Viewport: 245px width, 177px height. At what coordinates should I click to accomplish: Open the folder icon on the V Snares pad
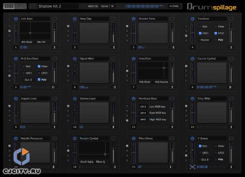(231, 139)
